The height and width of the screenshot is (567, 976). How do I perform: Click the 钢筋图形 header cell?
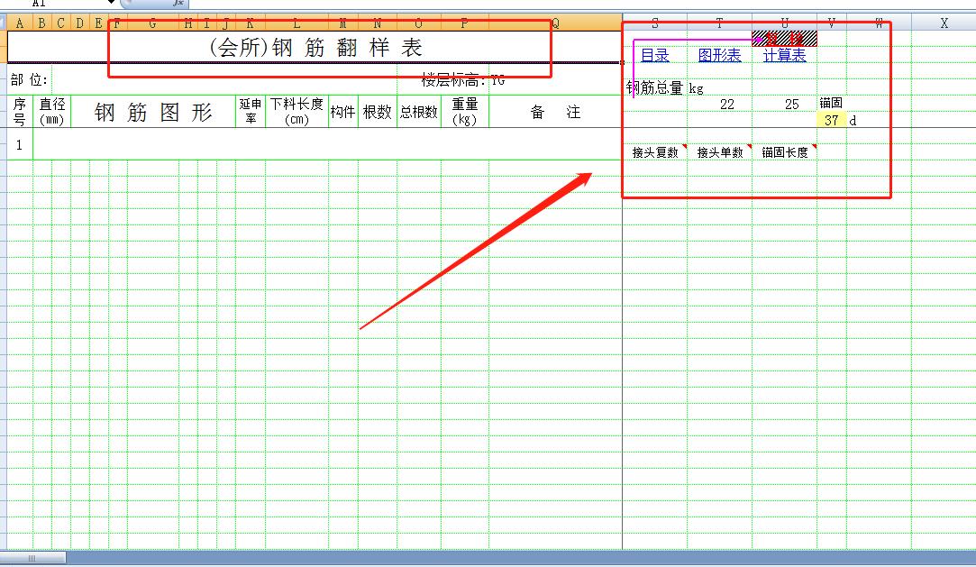(153, 112)
